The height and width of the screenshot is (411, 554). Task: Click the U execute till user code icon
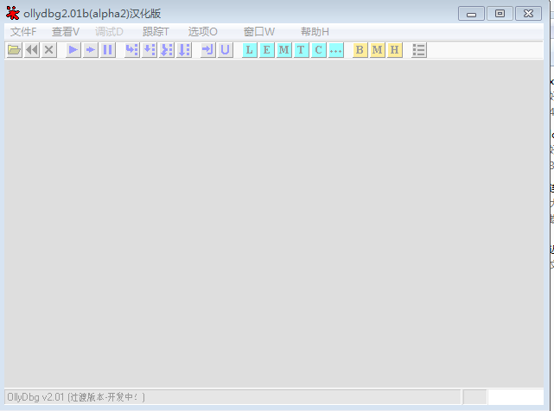(x=225, y=50)
